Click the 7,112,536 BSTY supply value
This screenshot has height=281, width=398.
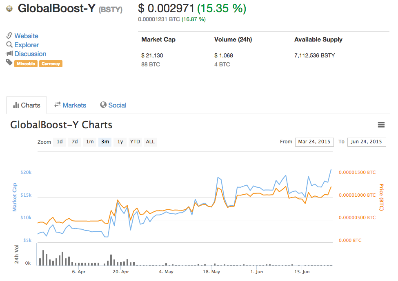coord(314,55)
